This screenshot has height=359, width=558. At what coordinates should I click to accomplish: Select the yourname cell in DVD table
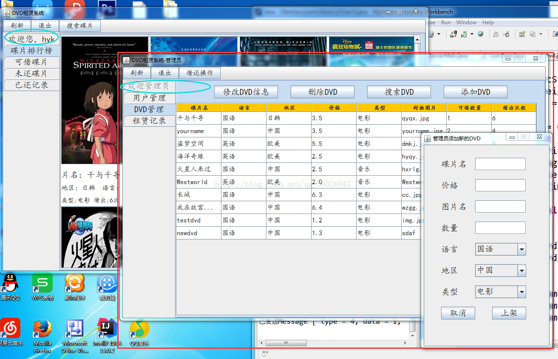click(199, 131)
